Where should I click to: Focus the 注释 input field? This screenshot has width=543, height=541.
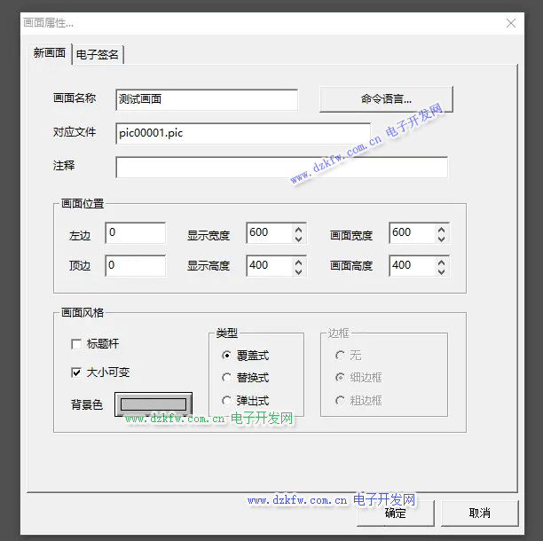point(281,167)
